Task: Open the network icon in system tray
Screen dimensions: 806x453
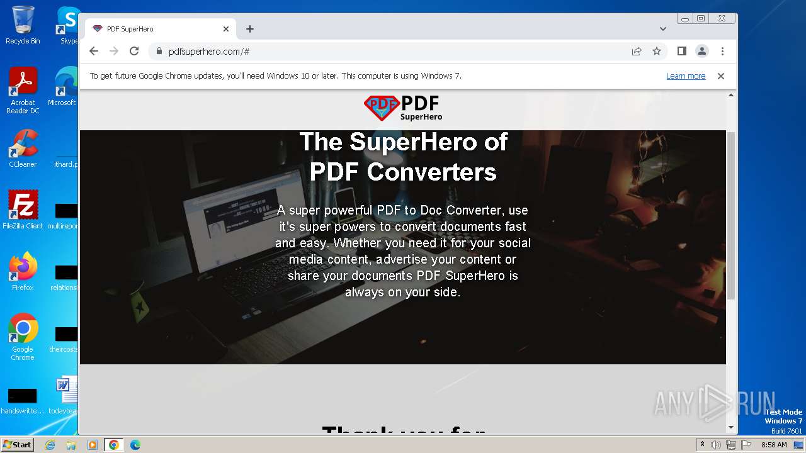Action: [x=730, y=445]
